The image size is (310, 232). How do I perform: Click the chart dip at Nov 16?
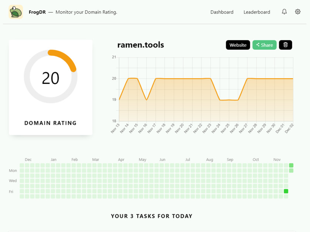147,100
